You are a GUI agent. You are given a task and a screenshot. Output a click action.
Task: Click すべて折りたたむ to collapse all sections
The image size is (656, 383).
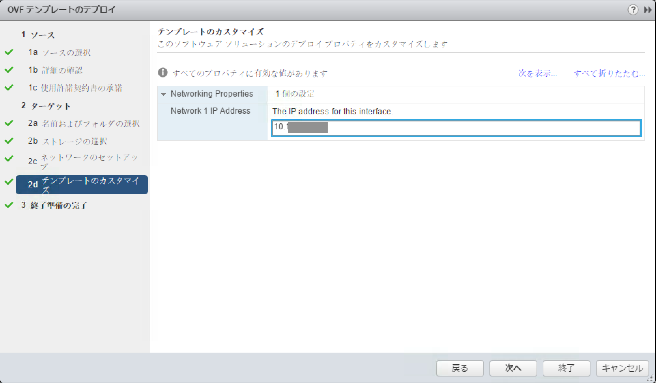pos(609,73)
